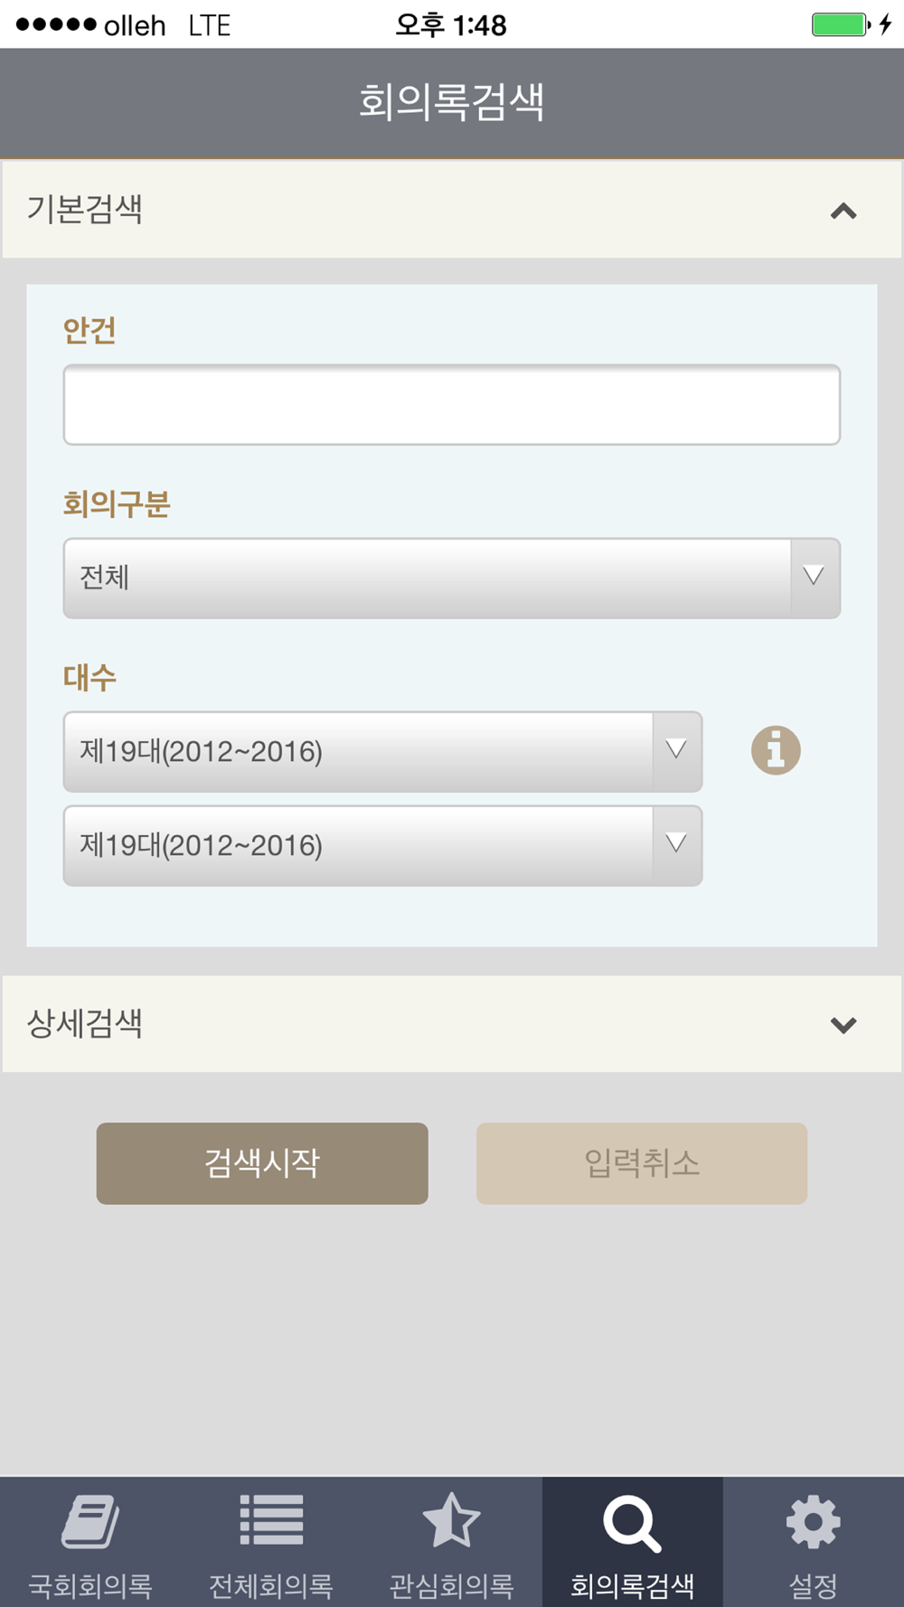Click the 검색시작 button
This screenshot has height=1607, width=904.
(262, 1163)
